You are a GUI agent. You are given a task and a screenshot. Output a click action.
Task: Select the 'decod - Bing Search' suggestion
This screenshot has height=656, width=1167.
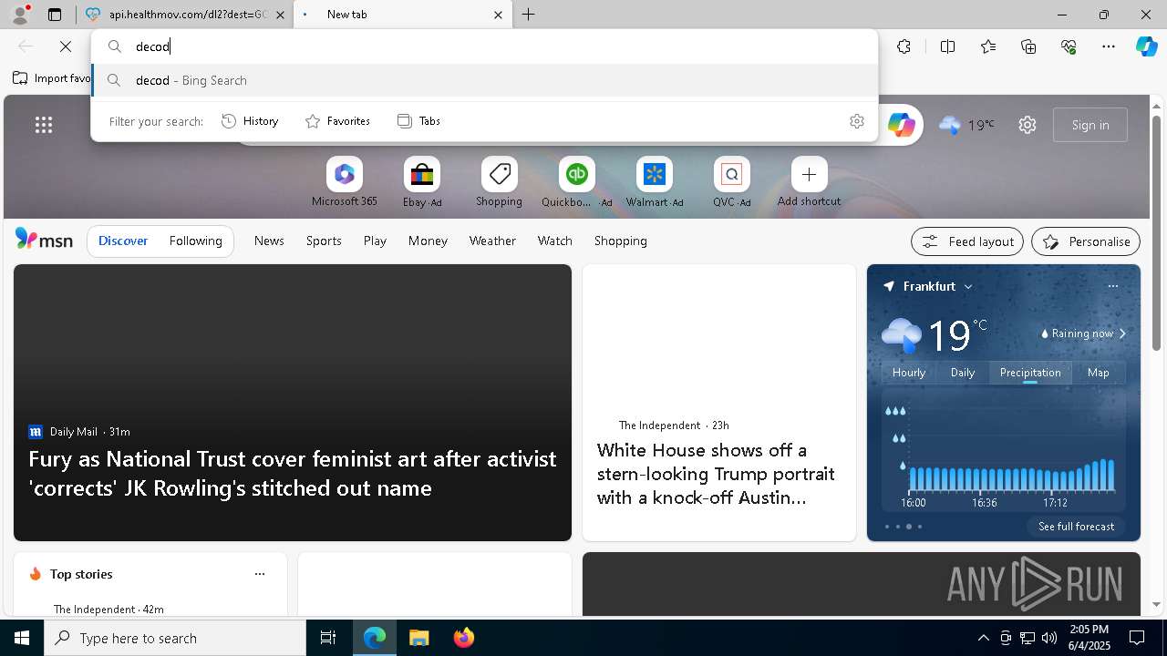pyautogui.click(x=484, y=80)
